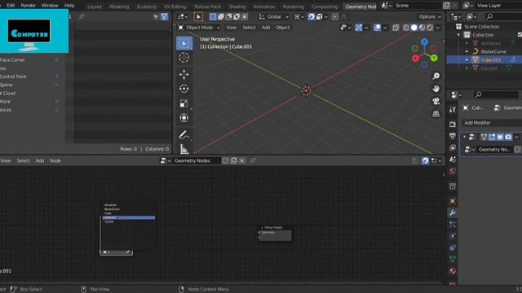Expand the BezierCurve outliner item
522x293 pixels.
pyautogui.click(x=467, y=51)
